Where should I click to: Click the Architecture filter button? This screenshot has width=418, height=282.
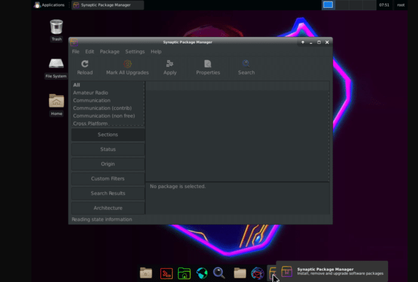coord(107,208)
